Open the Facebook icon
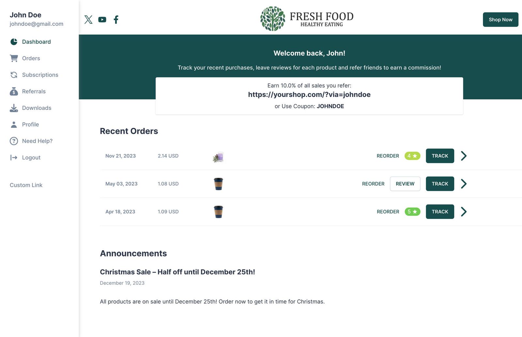This screenshot has height=337, width=522. pos(116,20)
